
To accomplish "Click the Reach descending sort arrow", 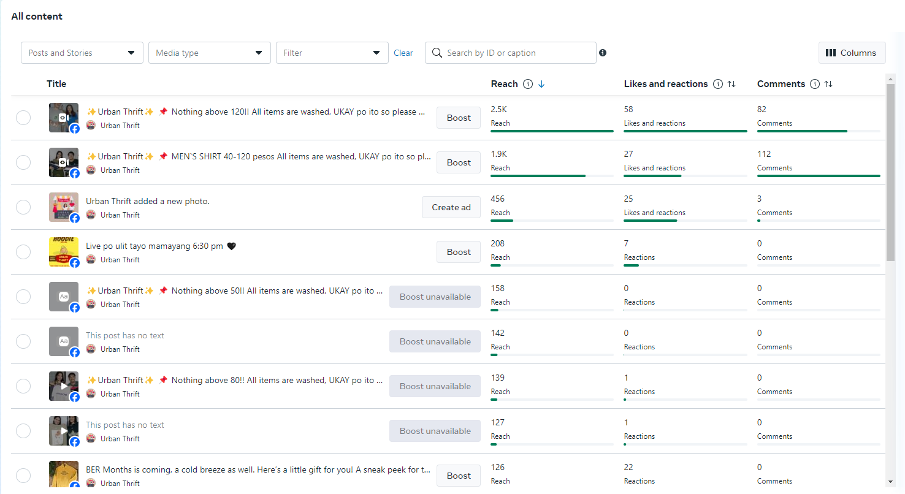I will 541,84.
